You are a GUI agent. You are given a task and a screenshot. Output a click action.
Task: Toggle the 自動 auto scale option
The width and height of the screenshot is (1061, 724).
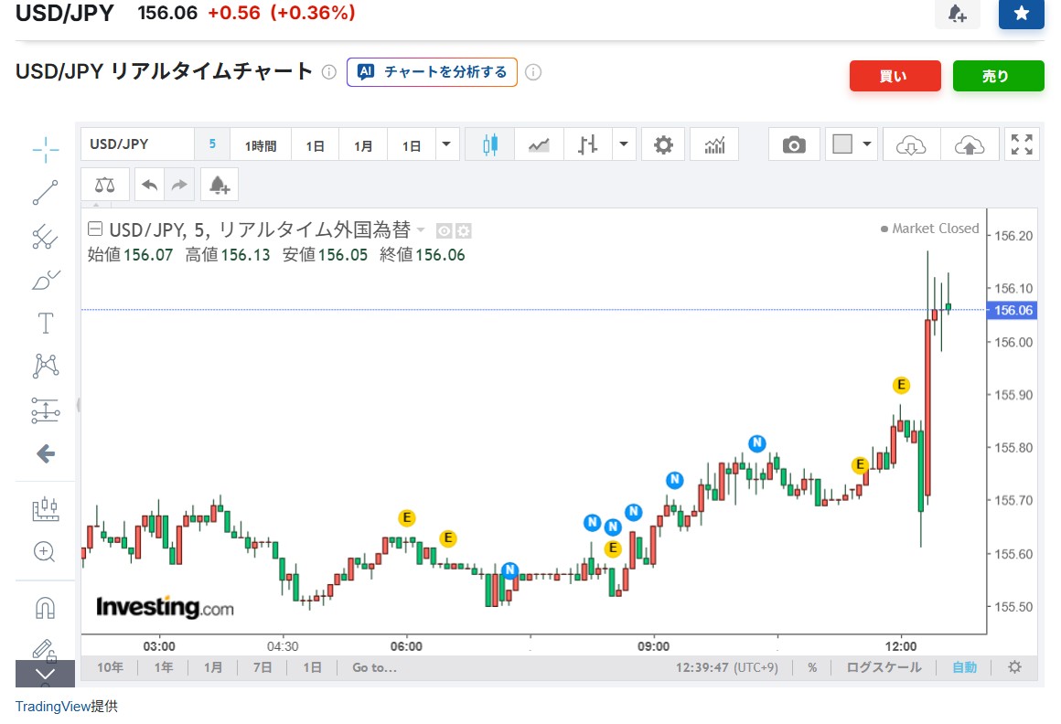(964, 667)
